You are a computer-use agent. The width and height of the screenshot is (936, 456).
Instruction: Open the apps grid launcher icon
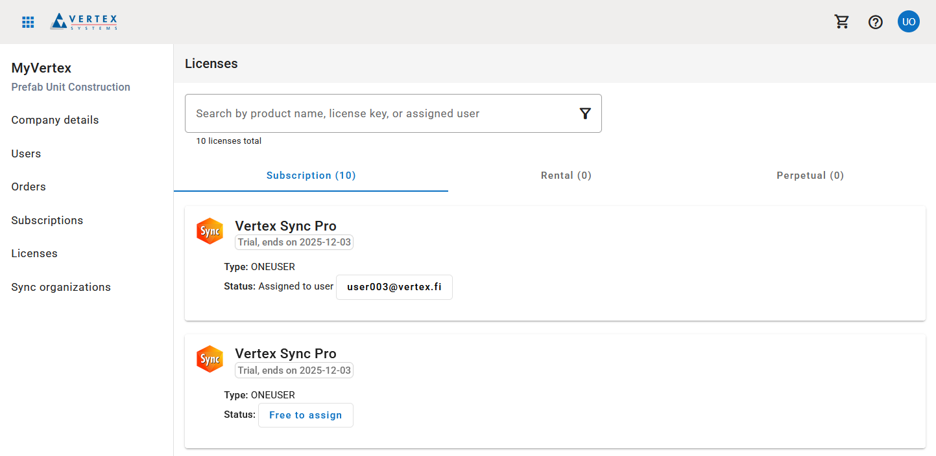(x=28, y=22)
